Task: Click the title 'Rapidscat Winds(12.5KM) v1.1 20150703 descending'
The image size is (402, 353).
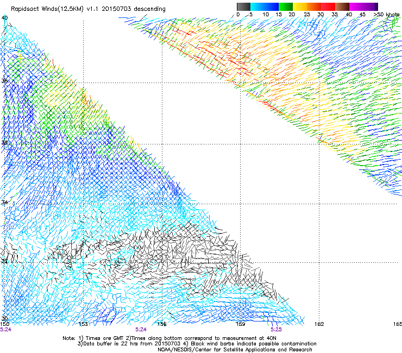Action: click(x=88, y=9)
